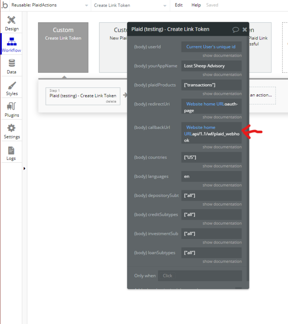
Task: Close the Create Link Token panel
Action: click(x=245, y=30)
